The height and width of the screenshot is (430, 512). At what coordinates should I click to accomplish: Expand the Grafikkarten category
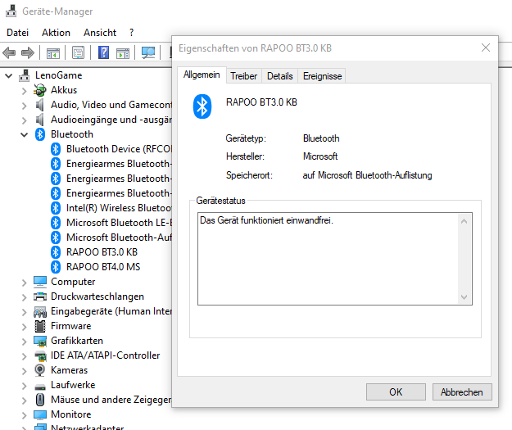point(24,342)
